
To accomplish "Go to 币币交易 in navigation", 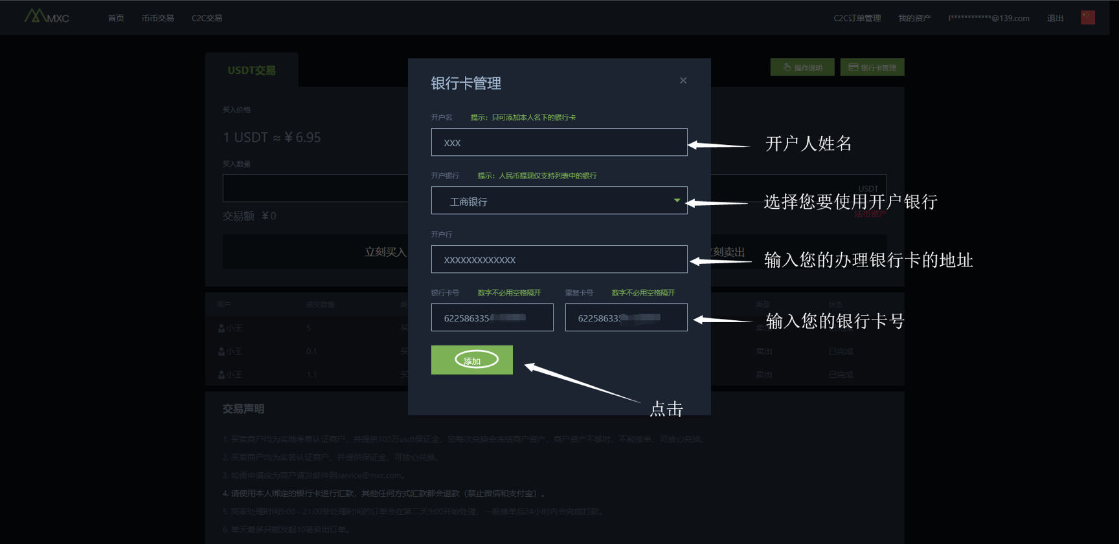I will point(157,18).
